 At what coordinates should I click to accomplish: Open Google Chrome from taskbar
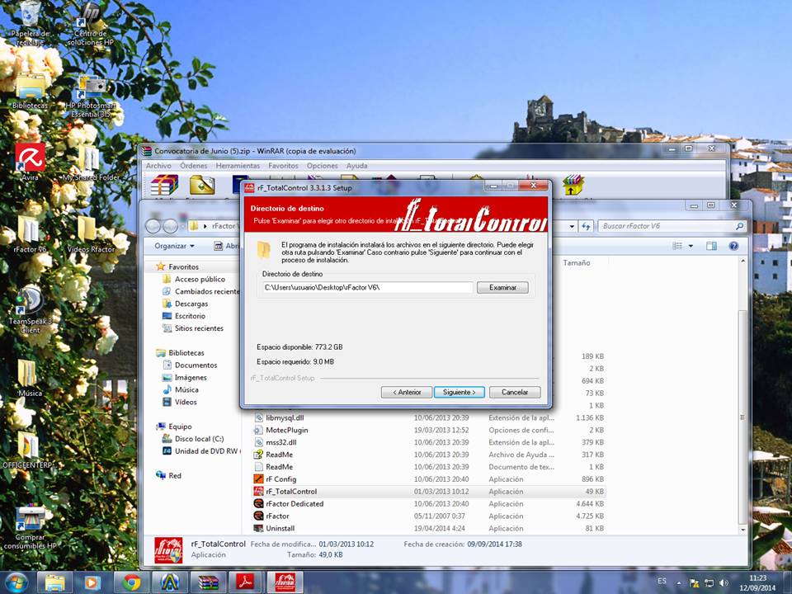(x=131, y=582)
